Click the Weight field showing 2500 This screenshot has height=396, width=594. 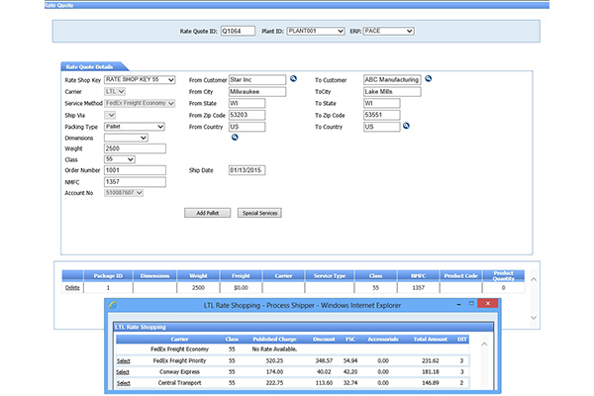click(135, 148)
